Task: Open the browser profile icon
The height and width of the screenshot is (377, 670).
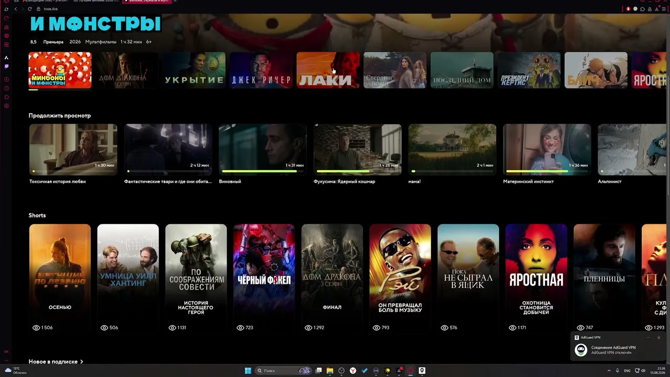Action: (x=649, y=9)
